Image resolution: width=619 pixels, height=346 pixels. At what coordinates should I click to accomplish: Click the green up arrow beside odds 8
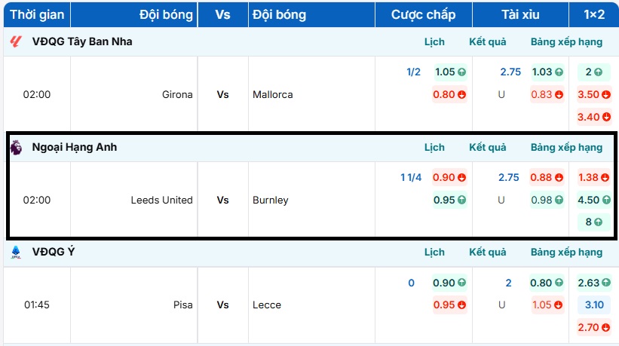coord(598,222)
